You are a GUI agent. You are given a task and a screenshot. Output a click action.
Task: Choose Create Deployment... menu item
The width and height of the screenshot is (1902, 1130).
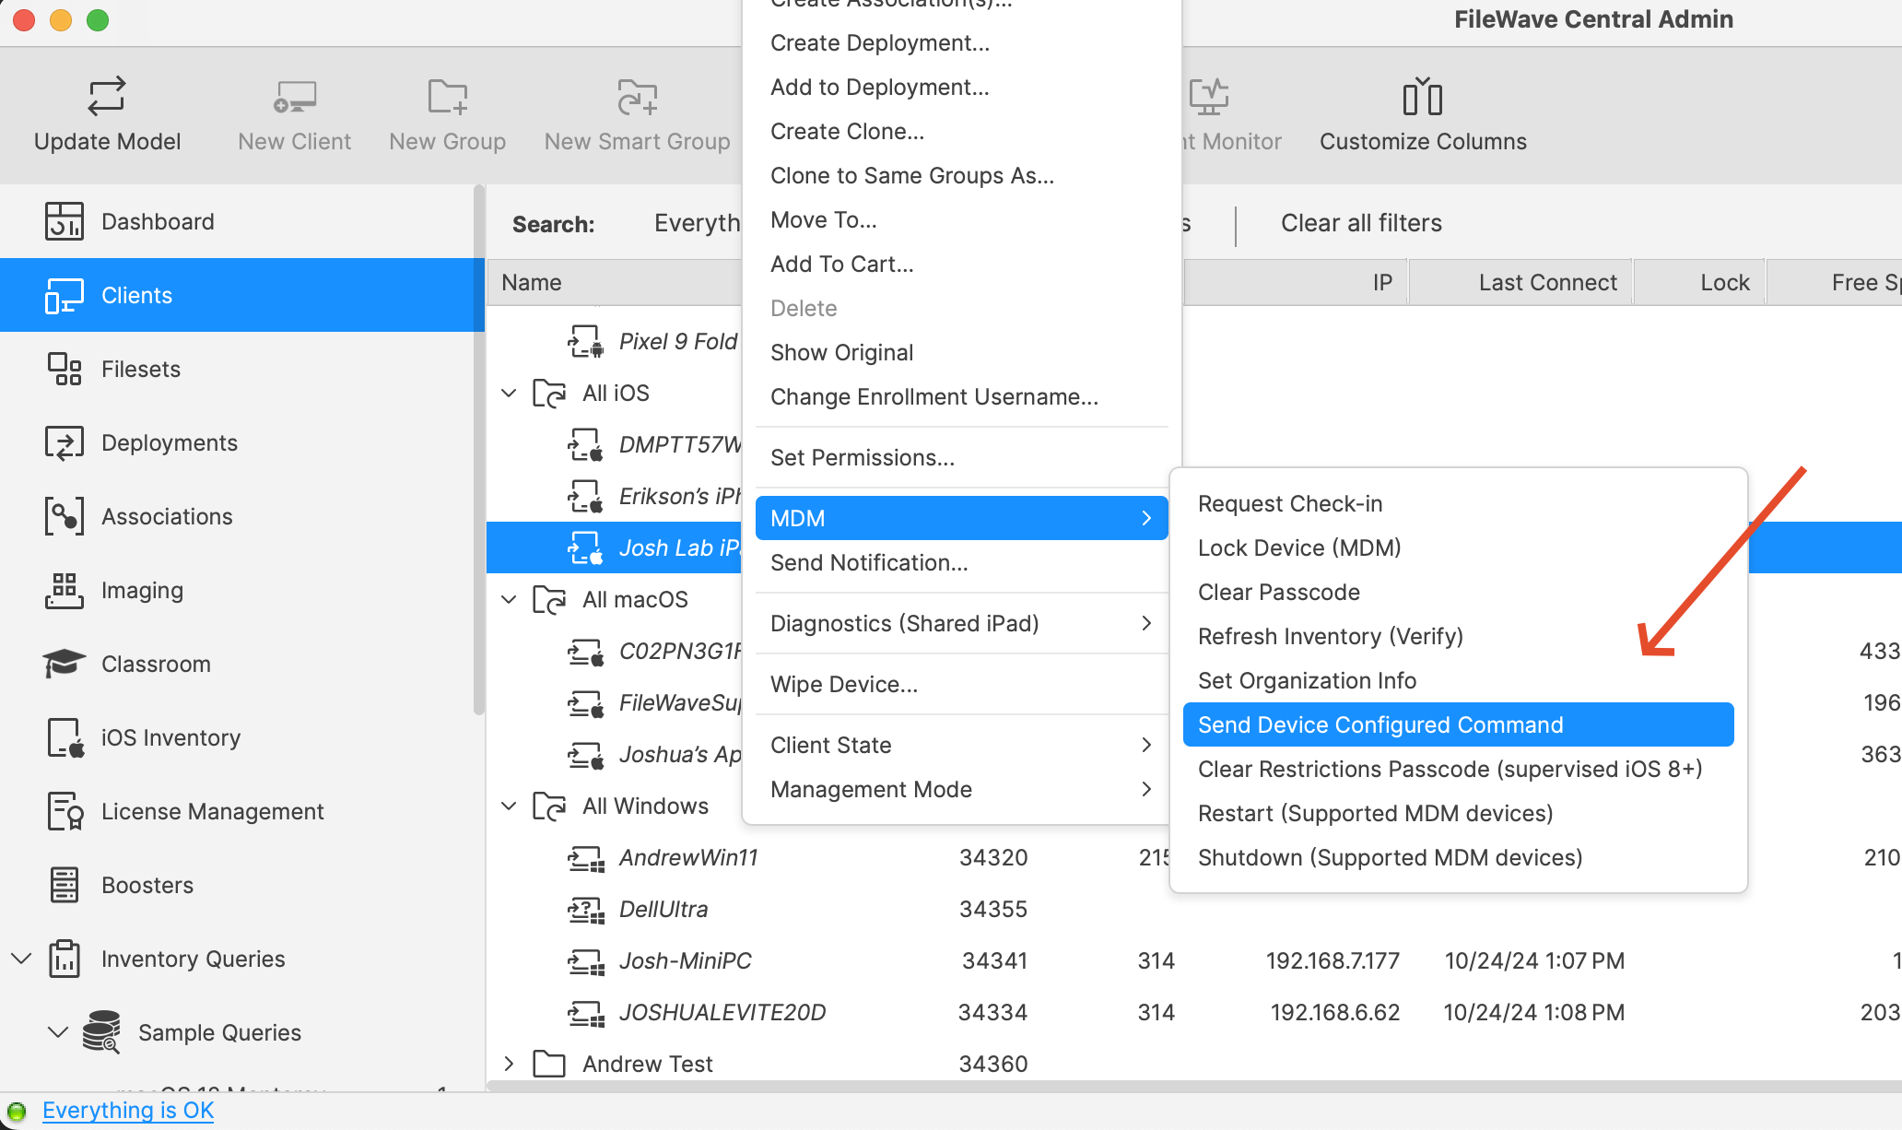click(961, 43)
